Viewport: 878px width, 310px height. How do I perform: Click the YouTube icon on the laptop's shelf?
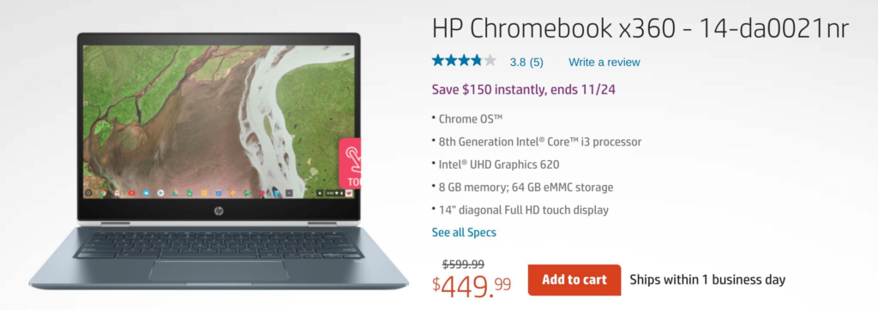pyautogui.click(x=131, y=193)
